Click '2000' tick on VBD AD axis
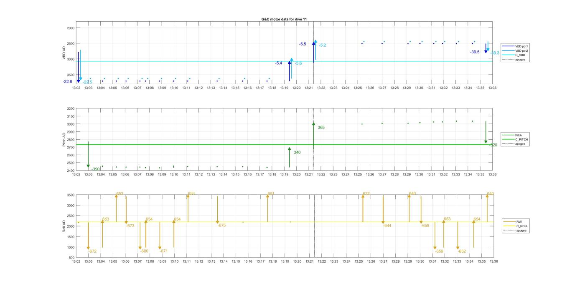 71,28
